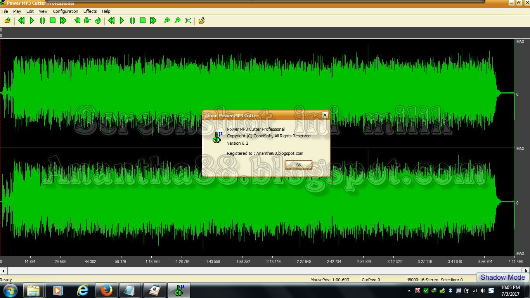The width and height of the screenshot is (530, 298).
Task: Open the media player taskbar icon
Action: [x=58, y=290]
